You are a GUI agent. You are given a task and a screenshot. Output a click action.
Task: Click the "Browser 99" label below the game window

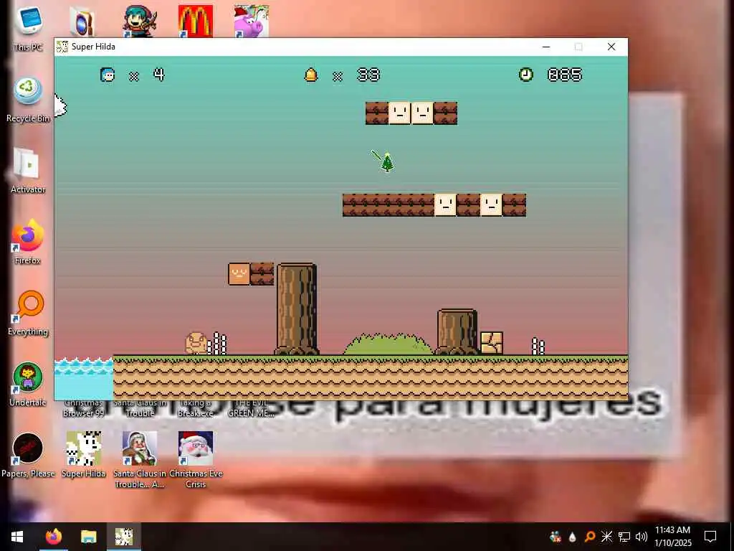tap(83, 413)
